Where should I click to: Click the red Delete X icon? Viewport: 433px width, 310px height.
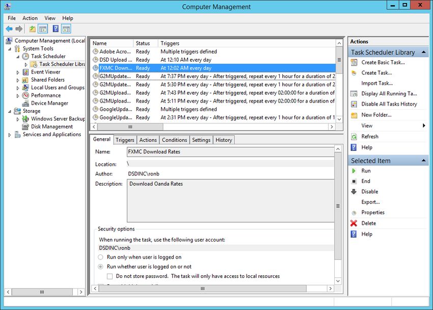pos(354,223)
